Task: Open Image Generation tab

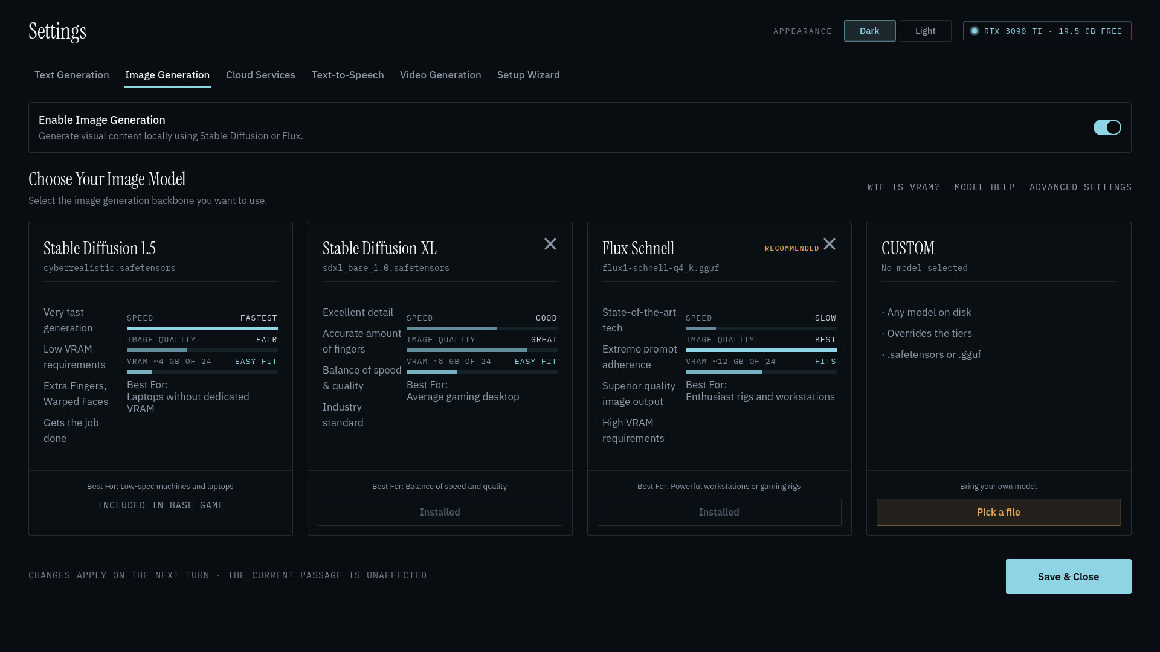Action: [167, 75]
